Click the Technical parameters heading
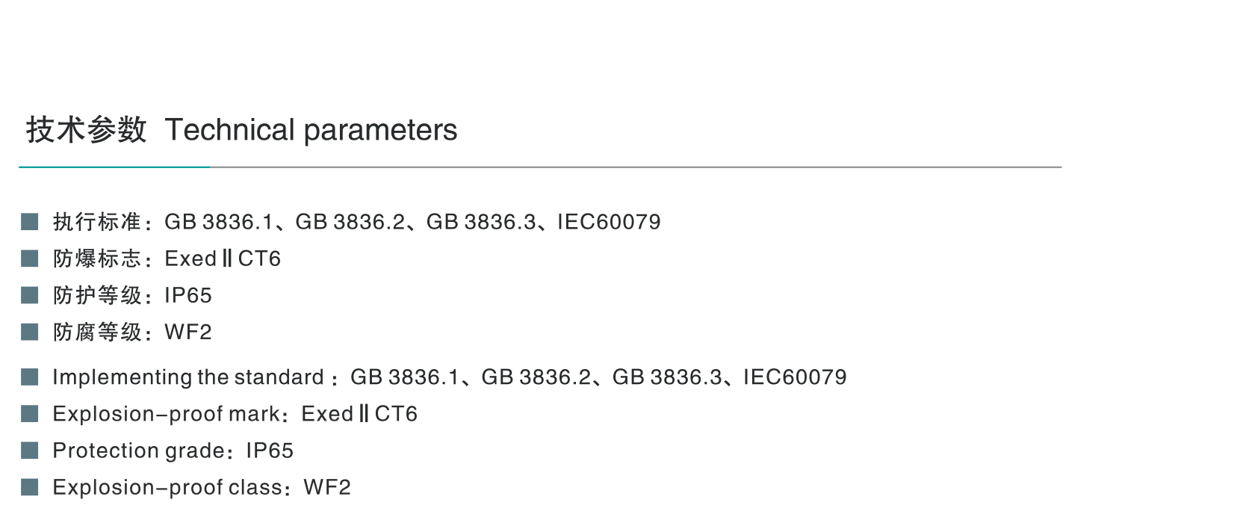Screen dimensions: 1237x529 (x=311, y=131)
